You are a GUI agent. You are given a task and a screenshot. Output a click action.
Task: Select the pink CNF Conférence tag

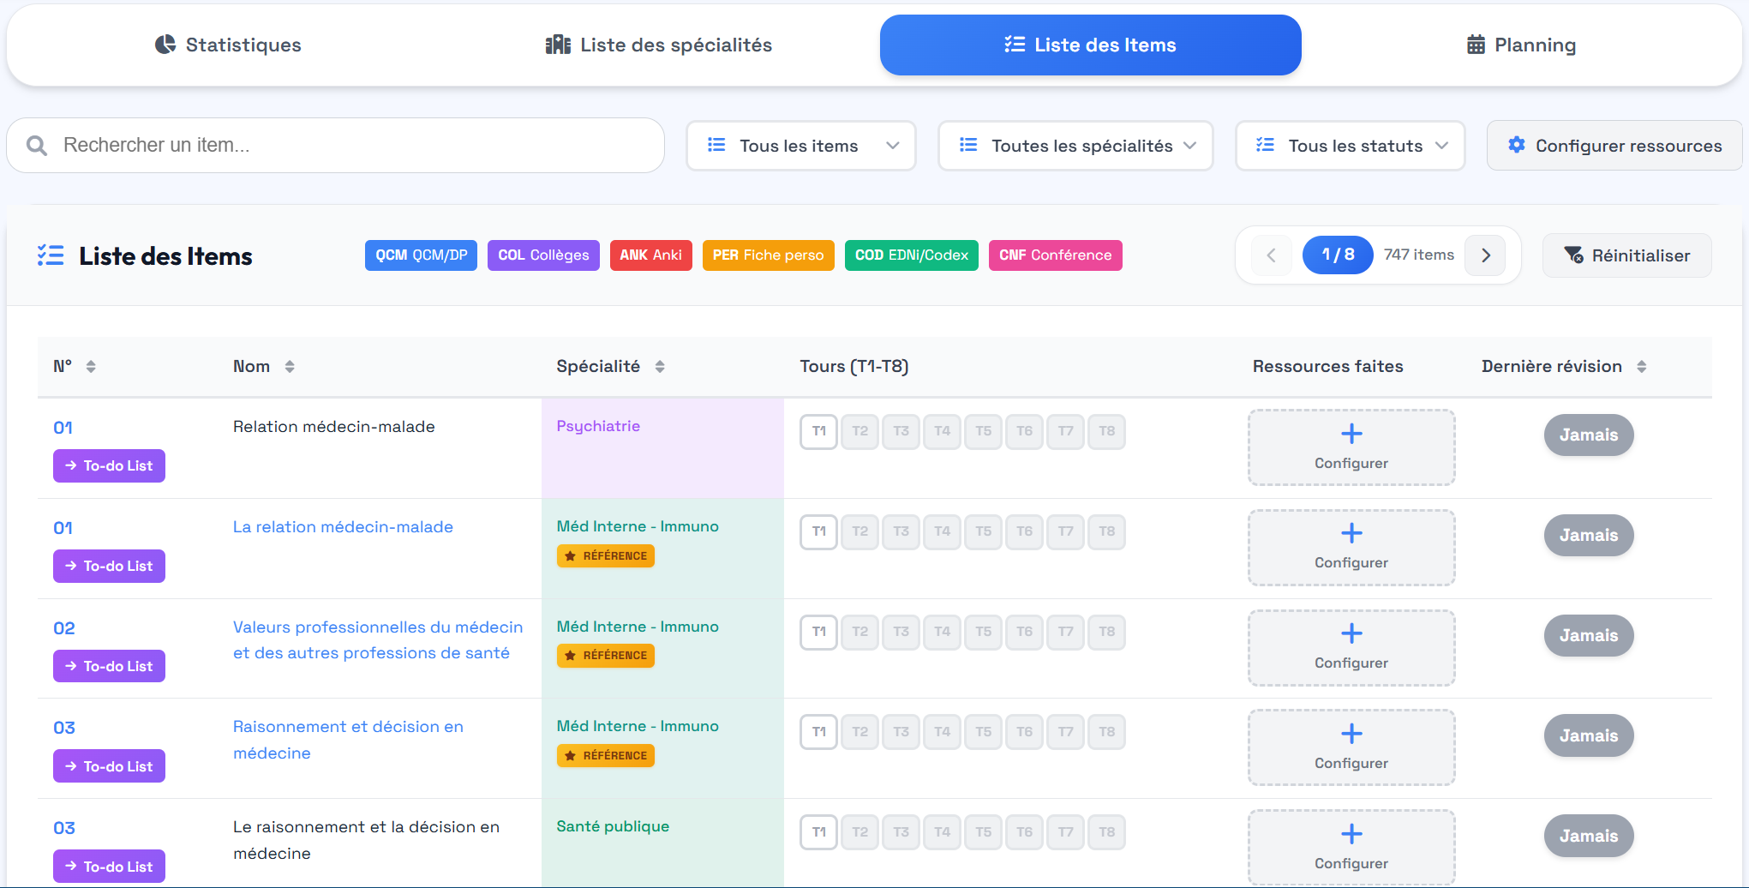1055,255
